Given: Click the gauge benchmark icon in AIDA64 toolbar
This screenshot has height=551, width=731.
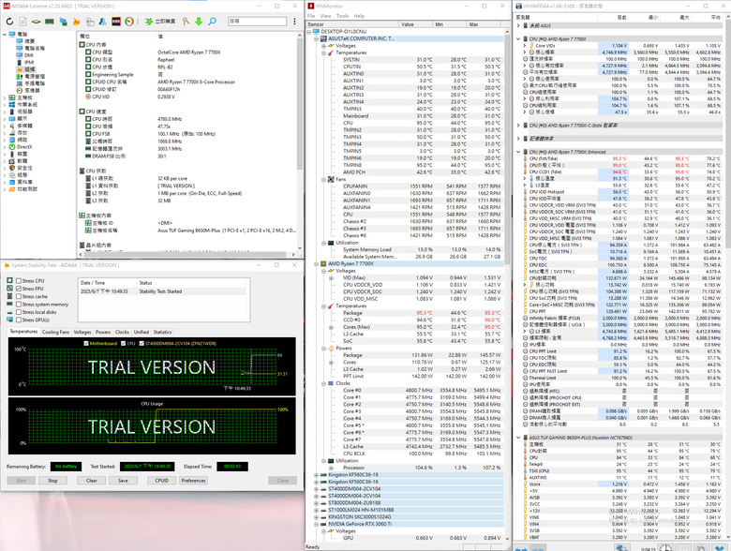Looking at the screenshot, I should coord(129,22).
